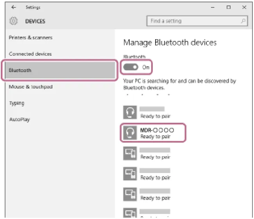Open the Typing settings page

(x=17, y=103)
